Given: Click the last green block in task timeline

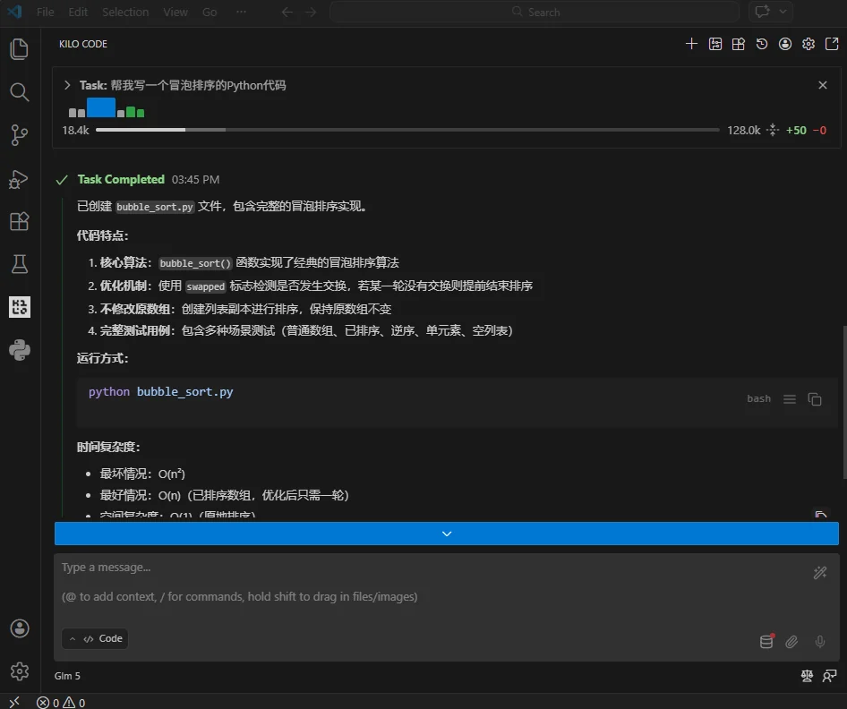Looking at the screenshot, I should pos(141,113).
